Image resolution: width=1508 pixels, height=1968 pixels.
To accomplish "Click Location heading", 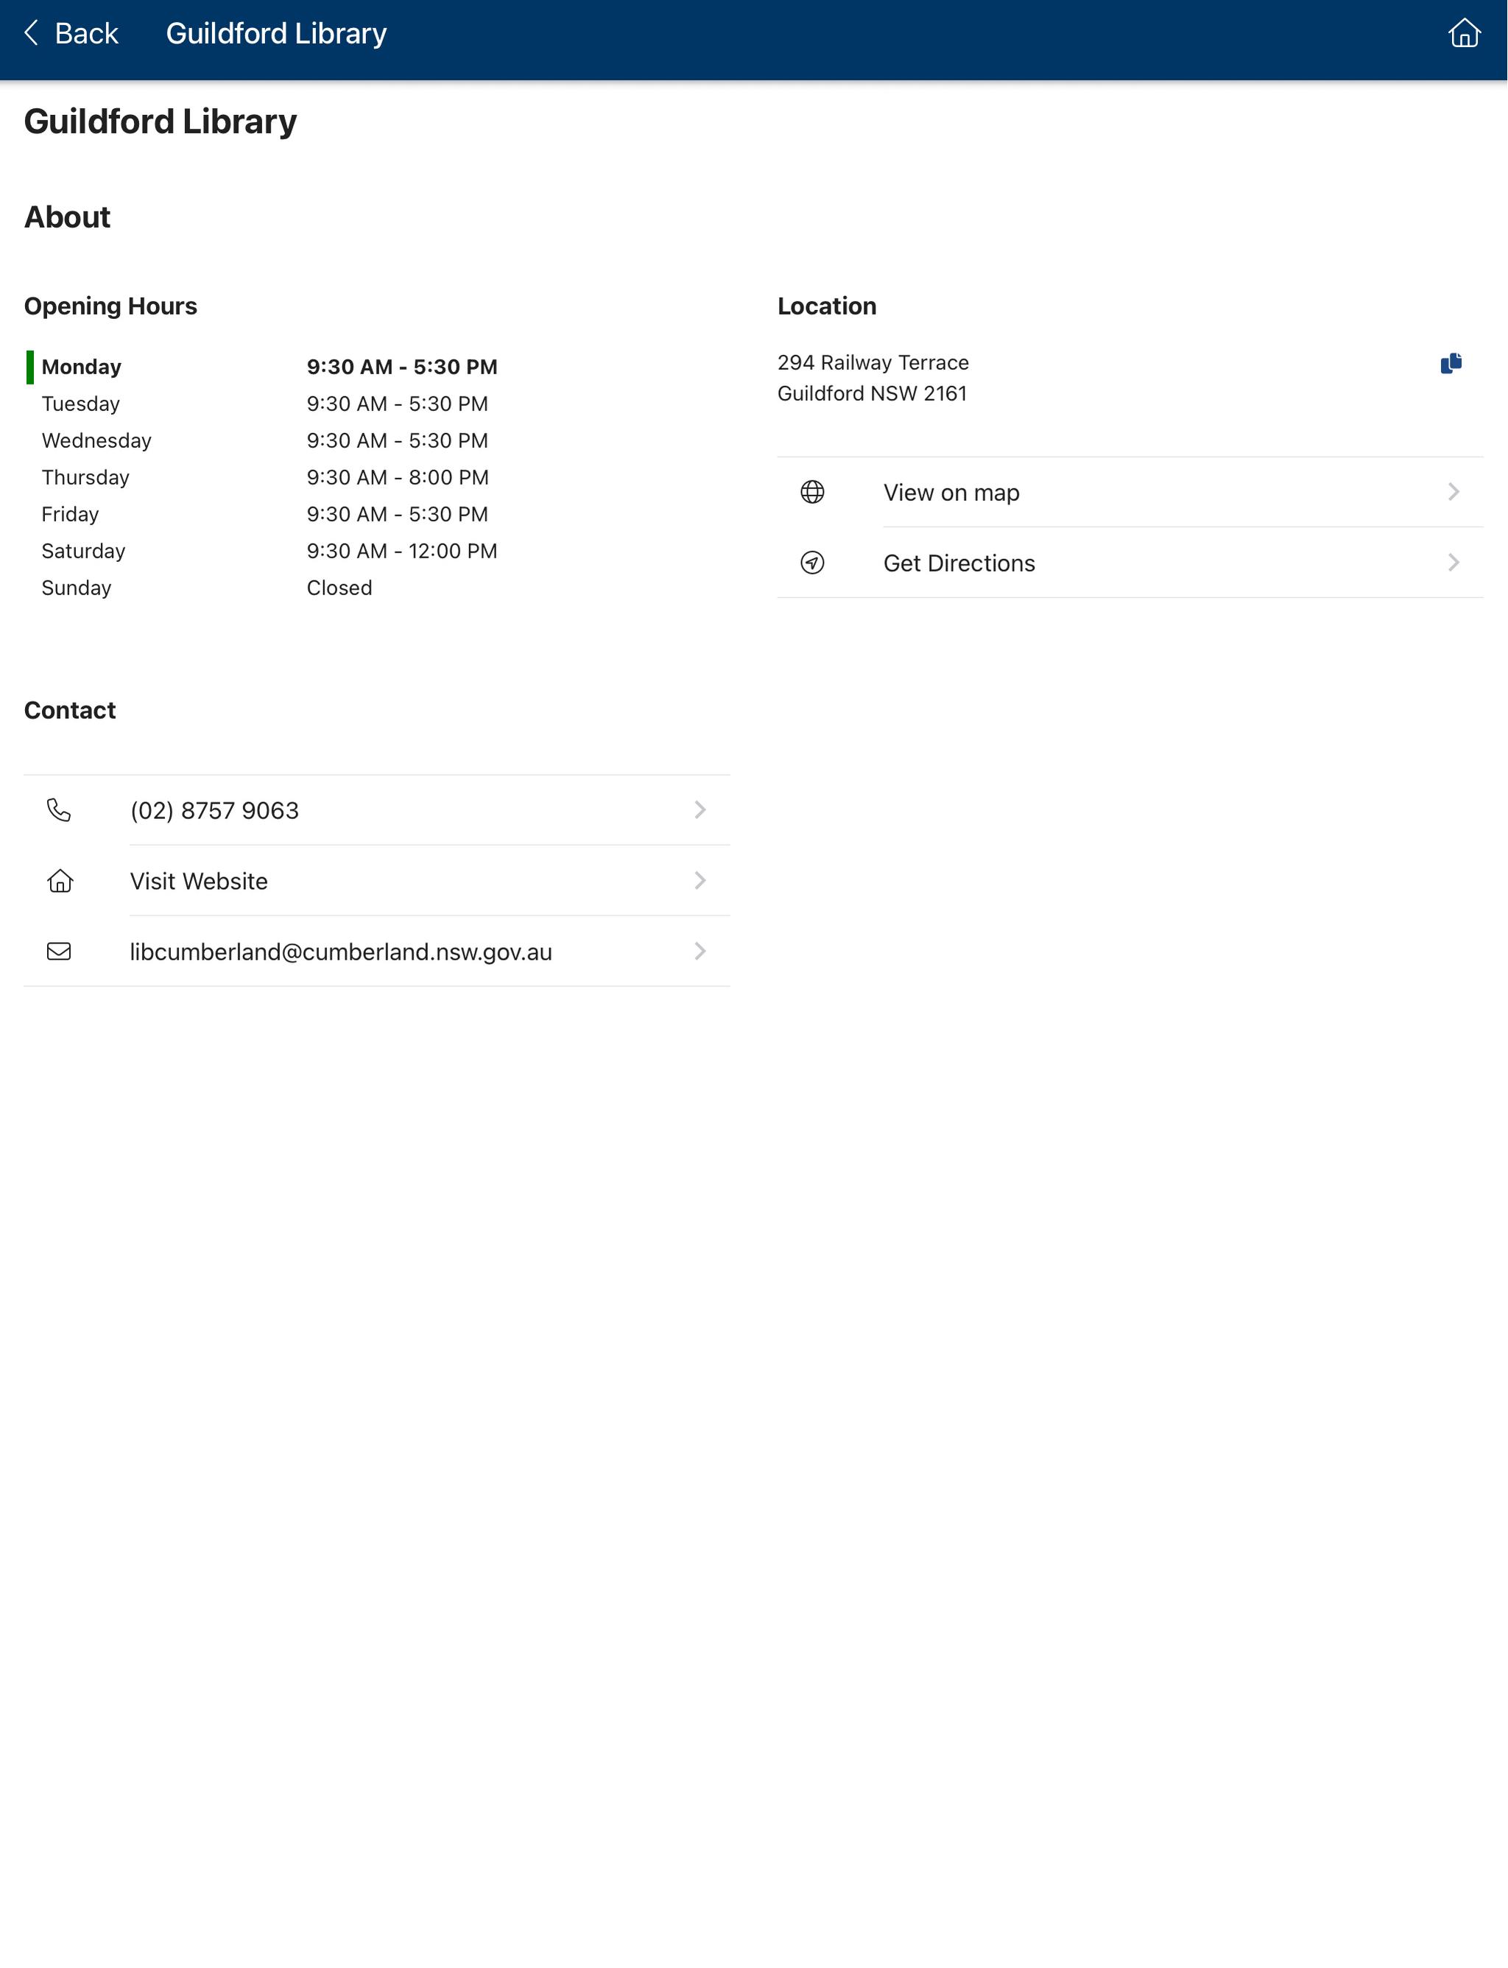I will (x=827, y=306).
